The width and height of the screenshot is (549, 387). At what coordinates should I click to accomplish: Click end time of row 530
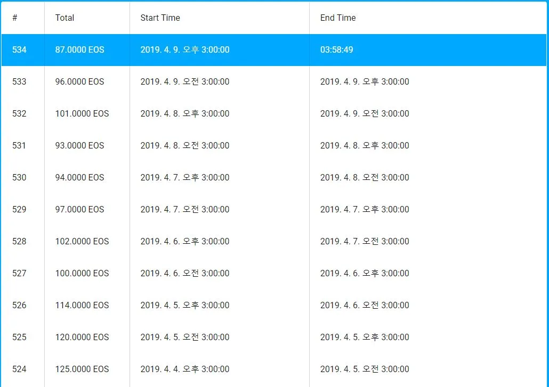[365, 178]
